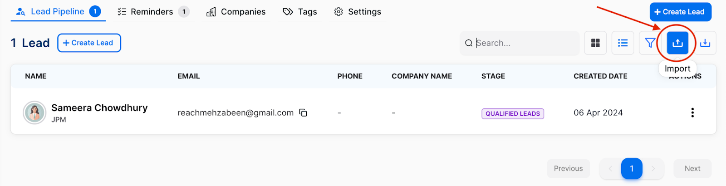Click the Qualified Leads stage badge
This screenshot has height=186, width=726.
513,113
